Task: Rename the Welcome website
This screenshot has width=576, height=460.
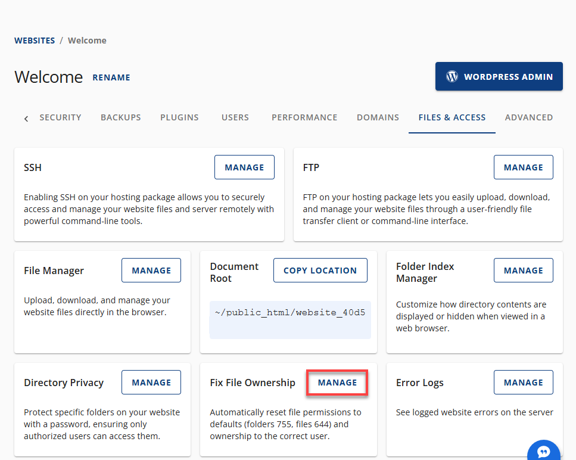Action: click(111, 77)
